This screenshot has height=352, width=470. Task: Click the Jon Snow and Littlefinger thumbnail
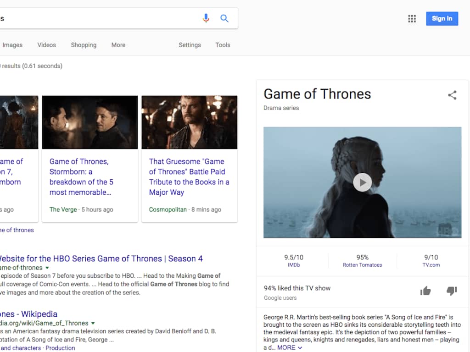pyautogui.click(x=90, y=122)
